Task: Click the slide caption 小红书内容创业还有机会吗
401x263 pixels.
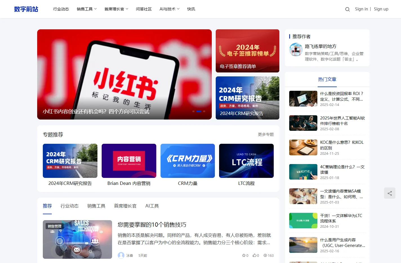Action: [x=96, y=112]
